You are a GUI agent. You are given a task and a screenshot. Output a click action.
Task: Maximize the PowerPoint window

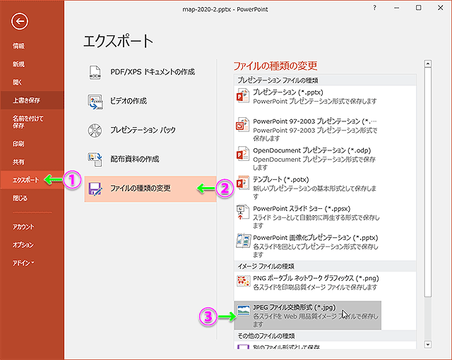[419, 8]
